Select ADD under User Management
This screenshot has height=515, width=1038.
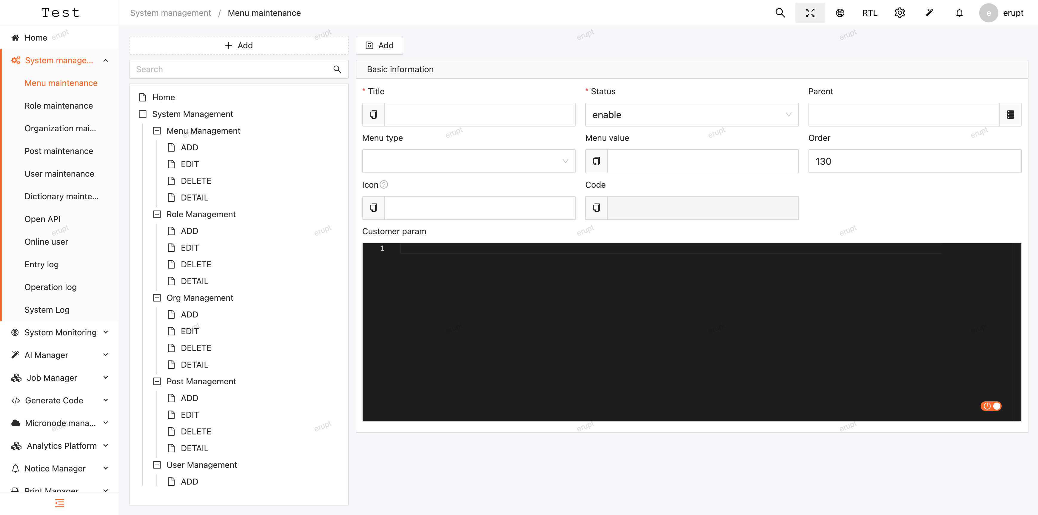190,482
